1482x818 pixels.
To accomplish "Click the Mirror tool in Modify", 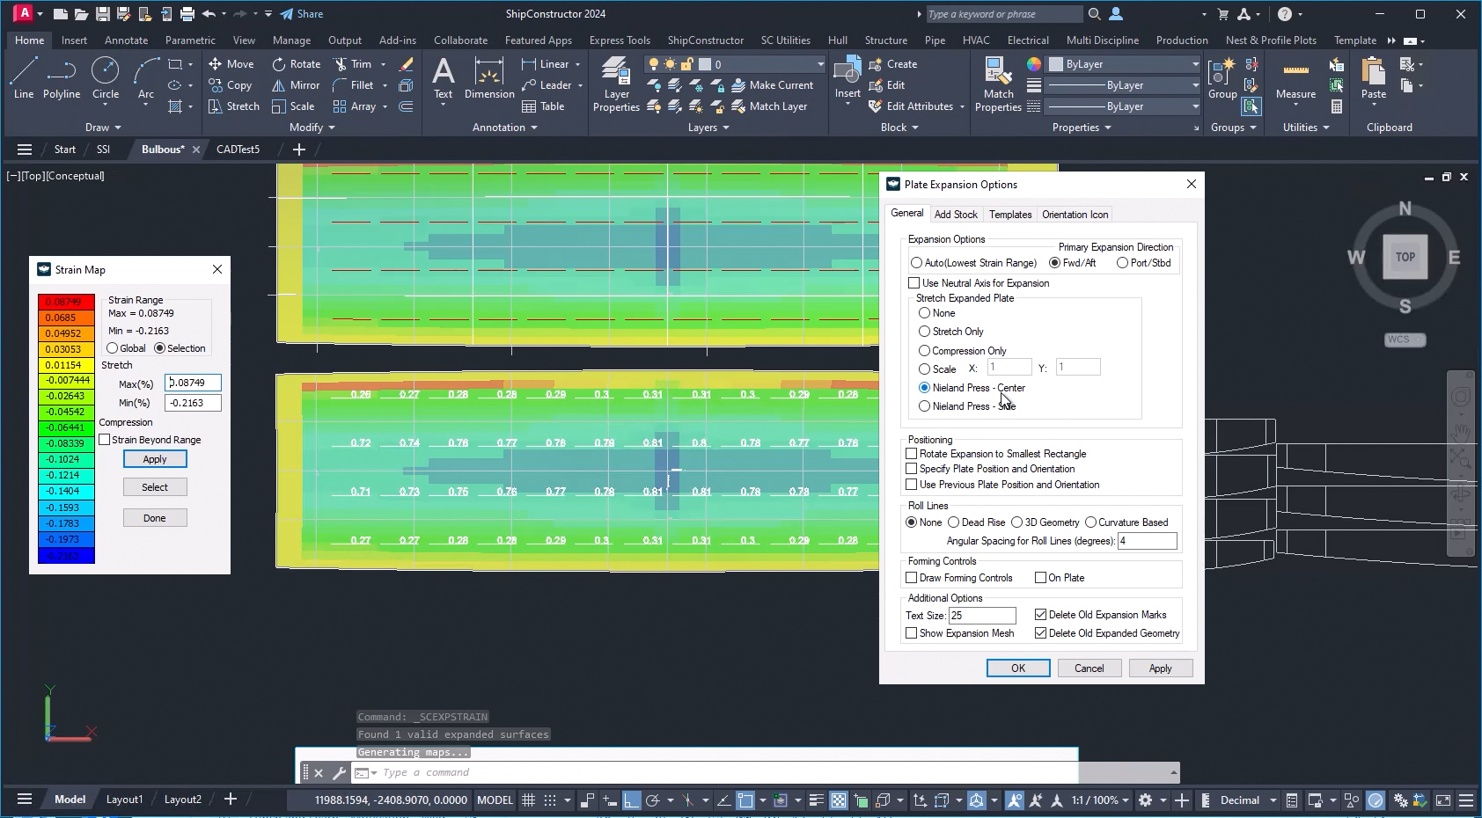I will point(296,85).
